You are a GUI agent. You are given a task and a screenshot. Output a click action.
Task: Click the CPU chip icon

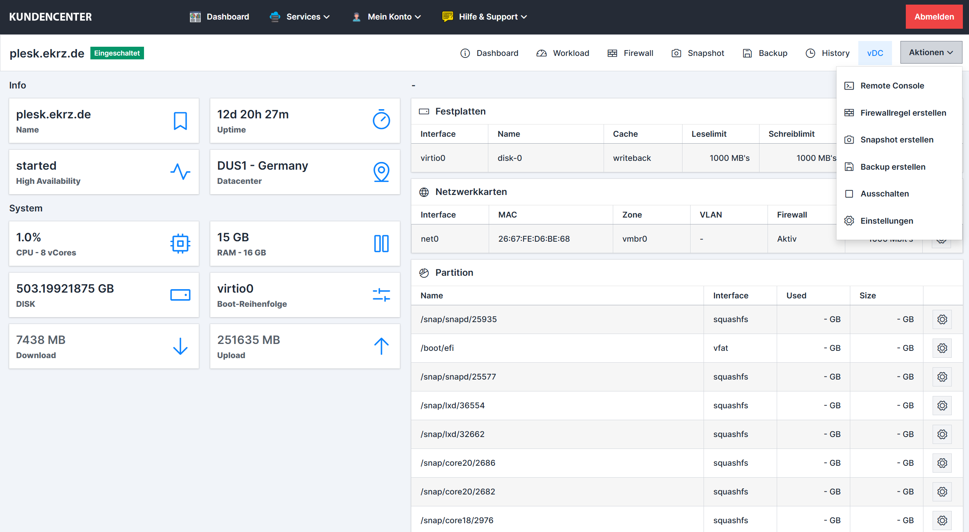(x=180, y=244)
